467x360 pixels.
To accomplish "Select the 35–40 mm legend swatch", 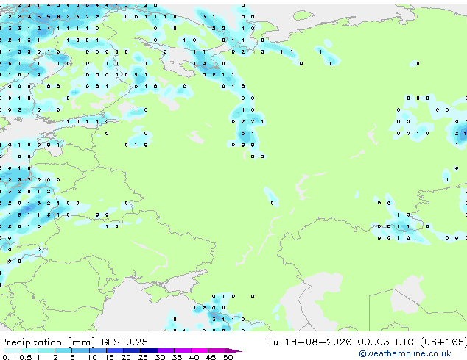I will (183, 350).
